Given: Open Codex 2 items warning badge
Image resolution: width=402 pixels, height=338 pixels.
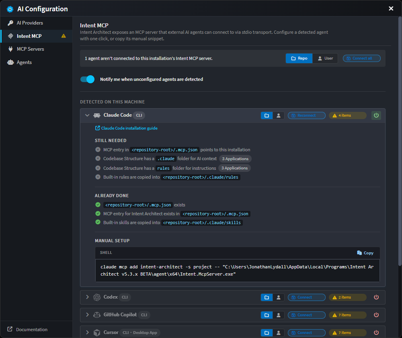Looking at the screenshot, I should coord(348,297).
